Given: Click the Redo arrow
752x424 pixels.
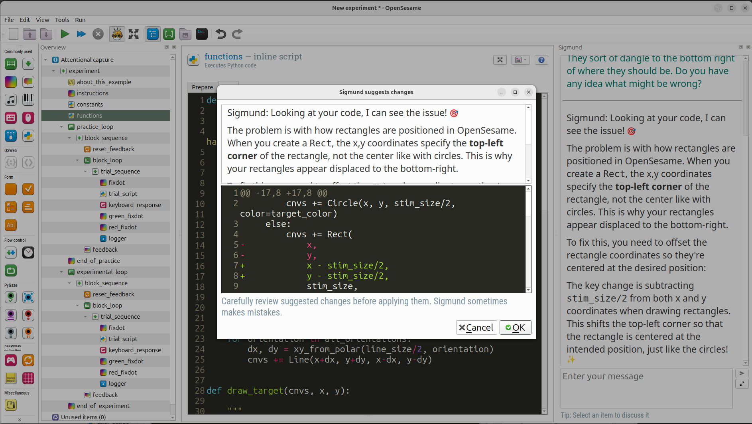Looking at the screenshot, I should tap(237, 34).
